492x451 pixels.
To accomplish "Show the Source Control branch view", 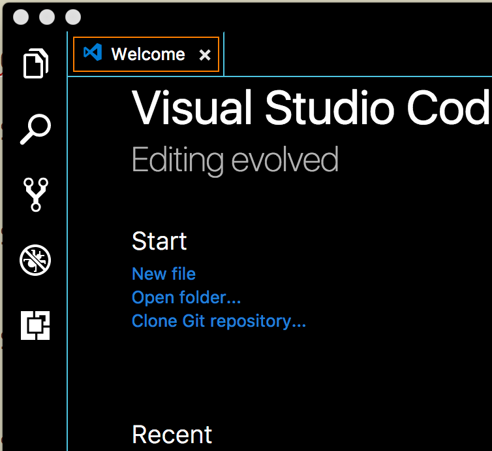I will (x=35, y=195).
